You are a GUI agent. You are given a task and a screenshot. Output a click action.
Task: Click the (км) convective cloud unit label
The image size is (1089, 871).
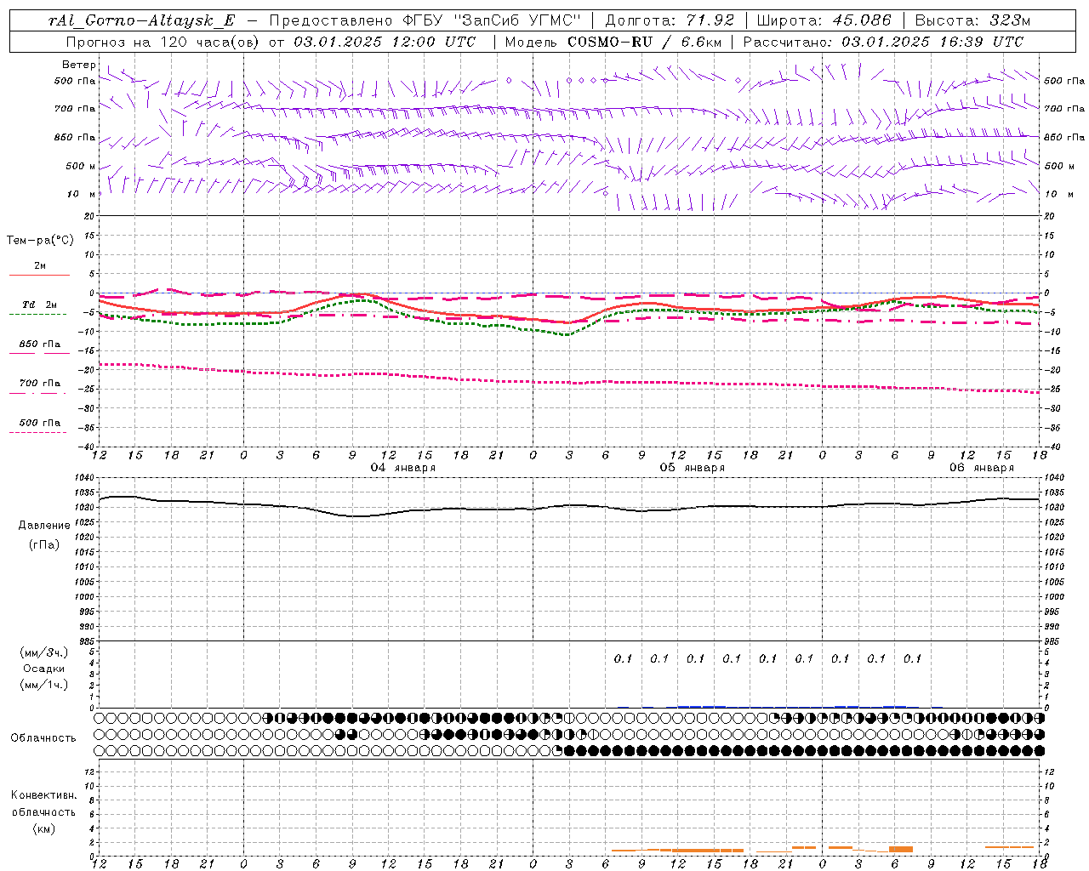43,828
